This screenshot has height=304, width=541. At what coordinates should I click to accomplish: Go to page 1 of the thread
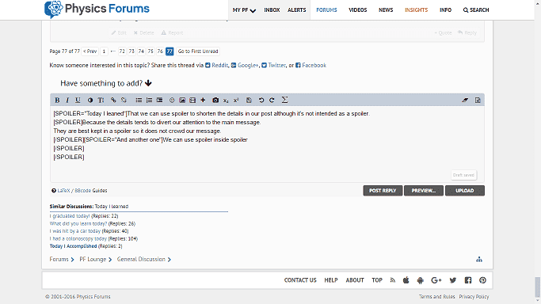point(104,51)
